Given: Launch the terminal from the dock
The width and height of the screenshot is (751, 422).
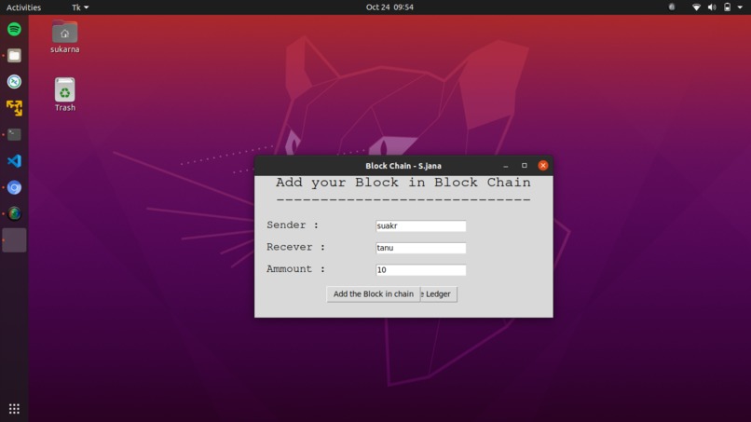Looking at the screenshot, I should pyautogui.click(x=14, y=134).
